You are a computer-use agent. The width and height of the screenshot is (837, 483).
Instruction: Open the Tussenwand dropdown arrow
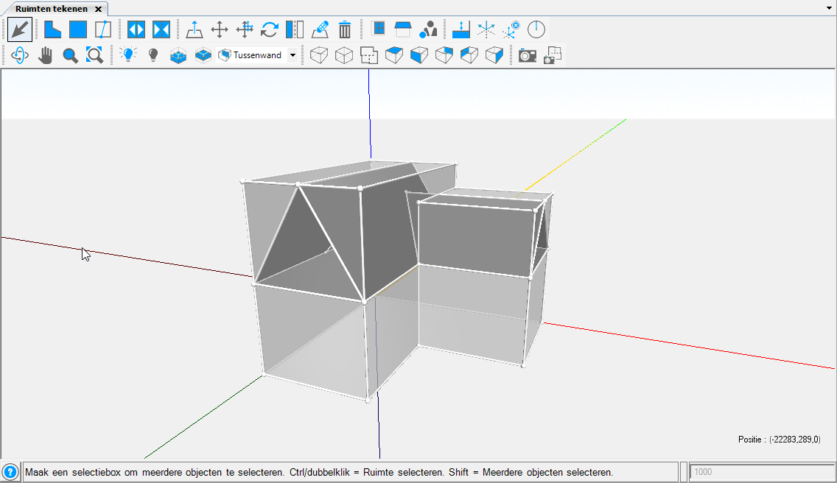click(x=293, y=55)
